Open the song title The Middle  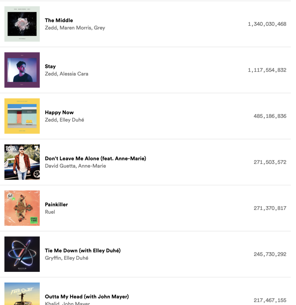pyautogui.click(x=59, y=20)
